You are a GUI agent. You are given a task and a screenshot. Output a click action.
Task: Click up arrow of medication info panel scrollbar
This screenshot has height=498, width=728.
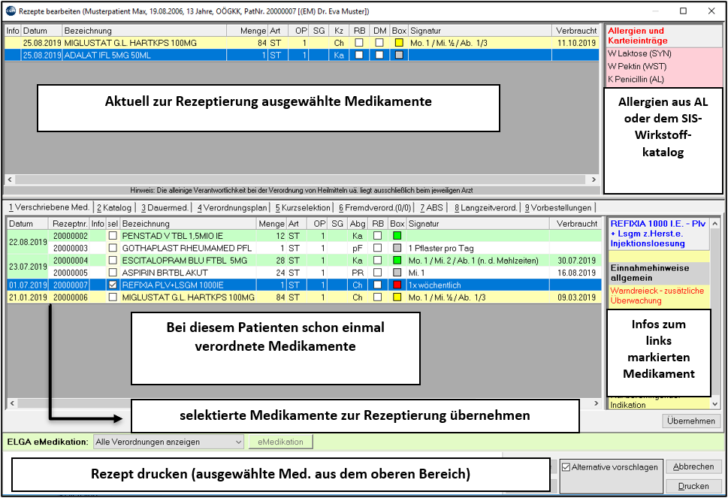pos(715,223)
